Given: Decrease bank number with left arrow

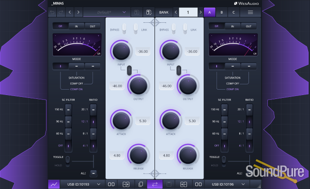Looking at the screenshot, I should pos(176,12).
